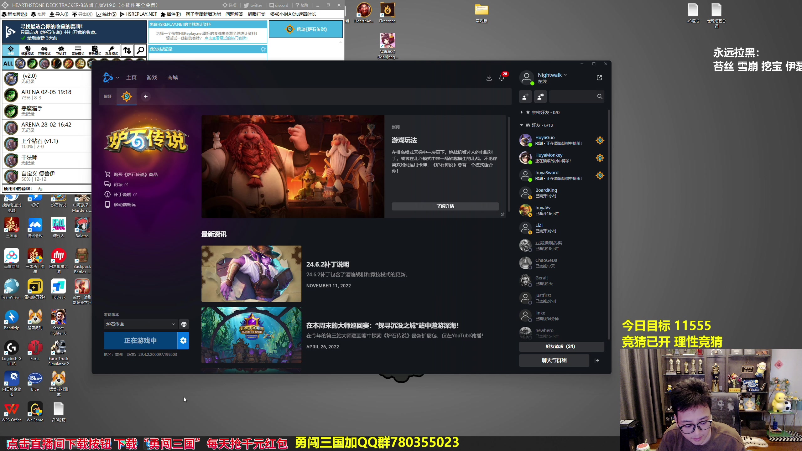Open notifications bell showing 28

click(x=502, y=78)
